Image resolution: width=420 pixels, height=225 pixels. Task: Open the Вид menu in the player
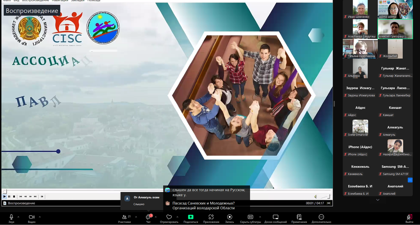[x=16, y=1]
